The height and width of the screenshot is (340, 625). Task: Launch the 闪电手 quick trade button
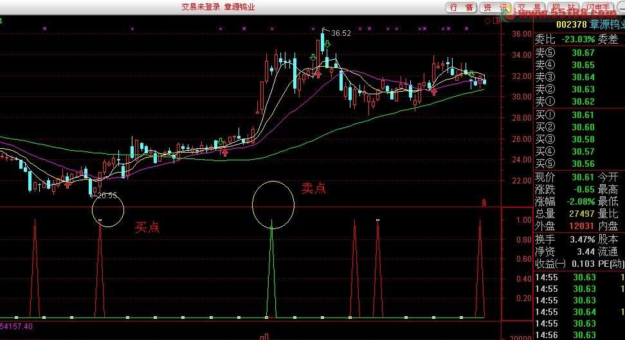click(597, 8)
